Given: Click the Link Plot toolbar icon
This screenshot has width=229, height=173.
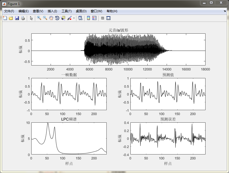Looking at the screenshot, I should point(80,18).
